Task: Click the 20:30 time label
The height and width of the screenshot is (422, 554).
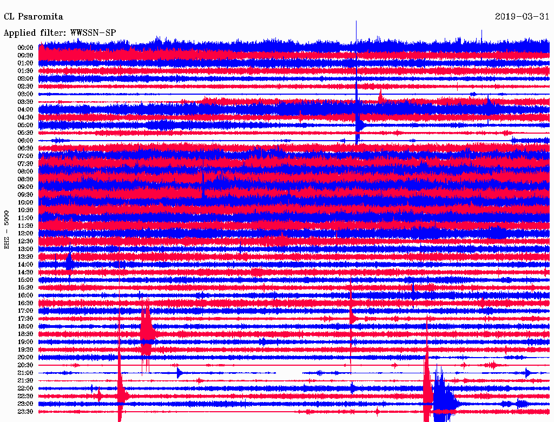Action: (25, 365)
